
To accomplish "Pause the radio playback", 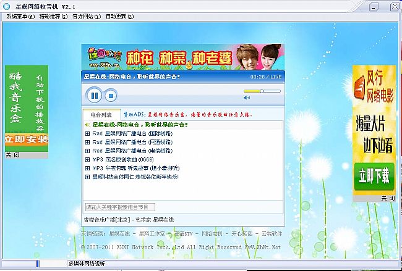I will pyautogui.click(x=95, y=96).
